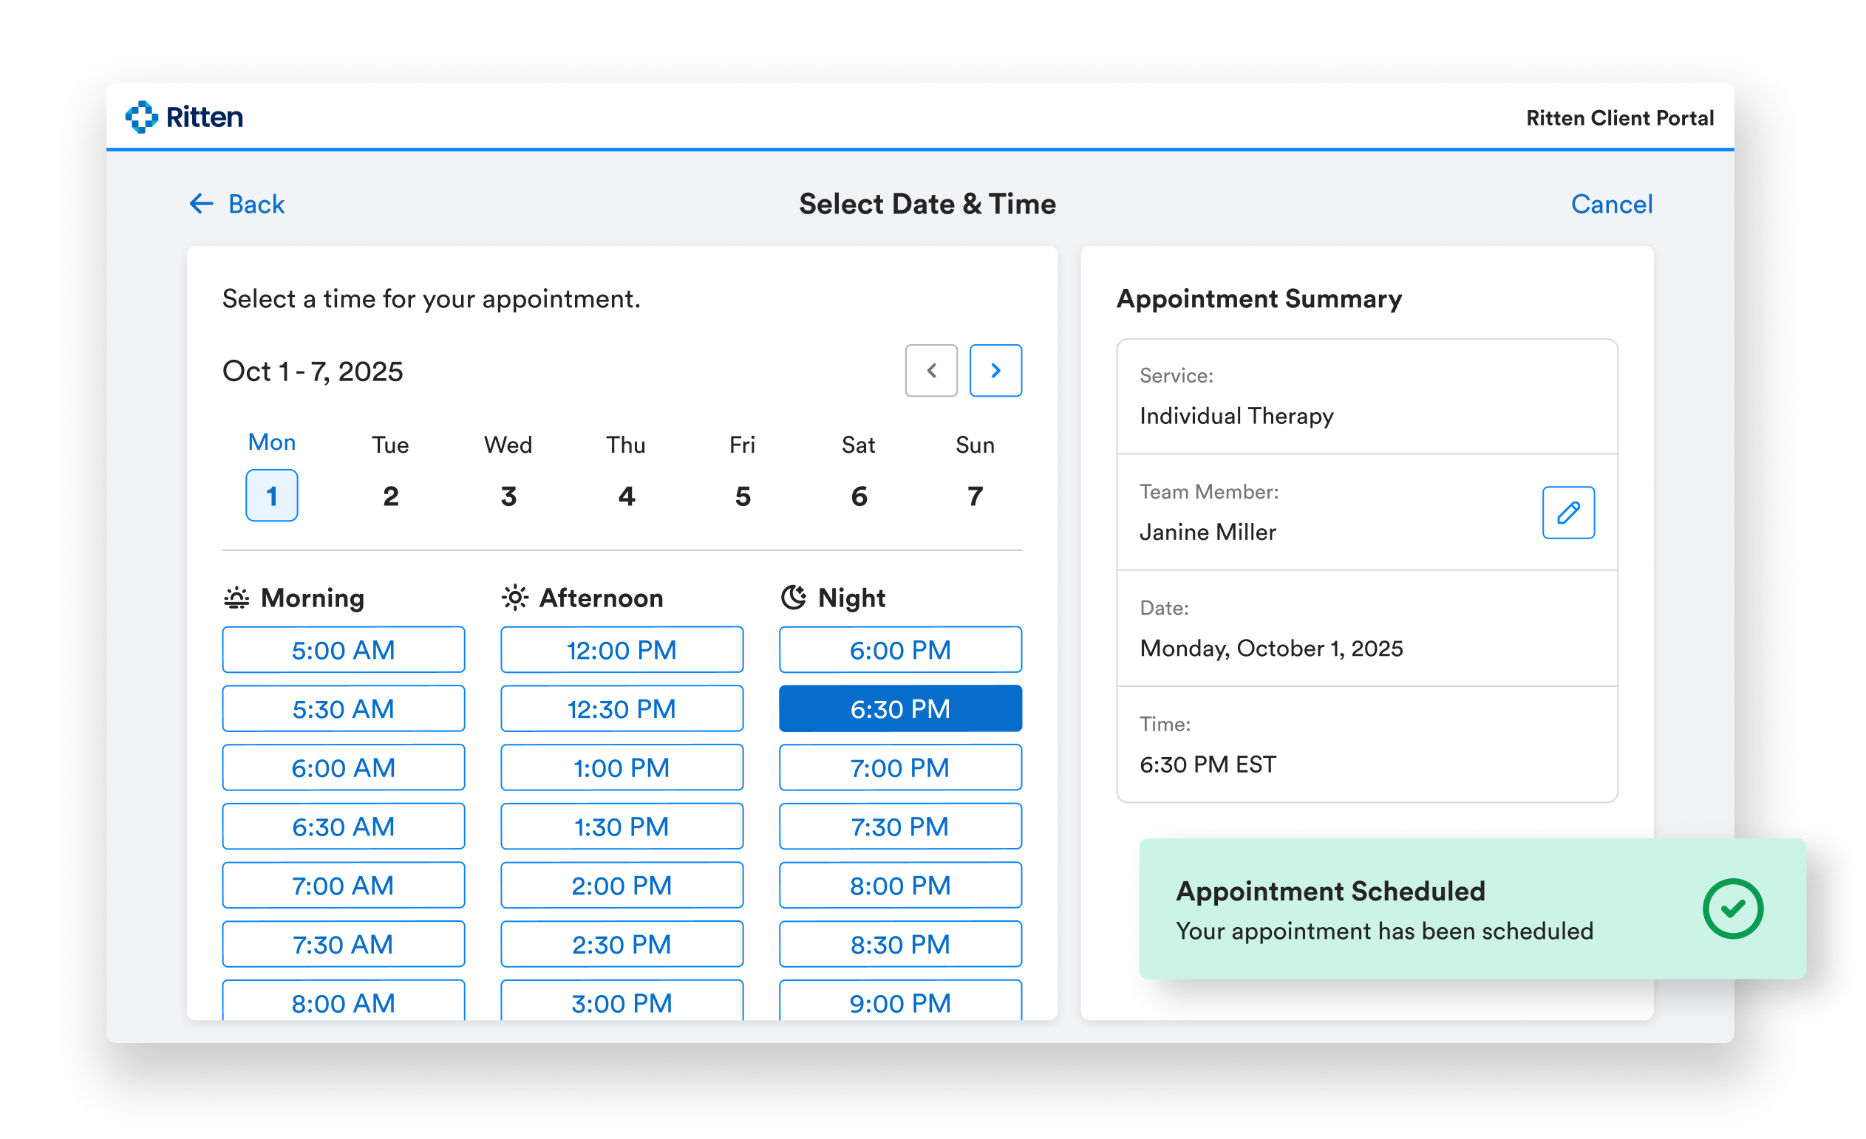1866x1139 pixels.
Task: Click the Ritten logo icon
Action: point(142,117)
